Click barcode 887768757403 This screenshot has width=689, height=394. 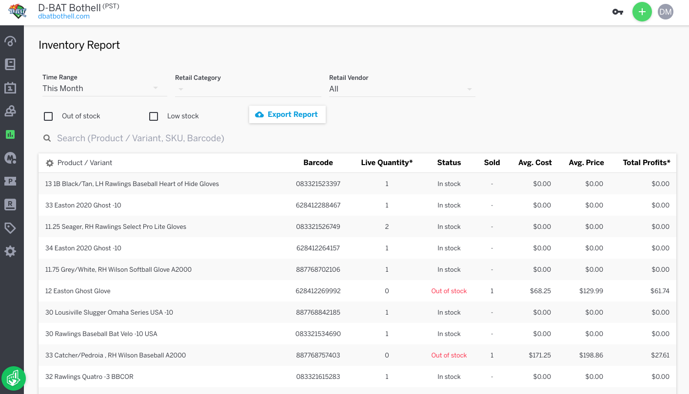pos(318,356)
